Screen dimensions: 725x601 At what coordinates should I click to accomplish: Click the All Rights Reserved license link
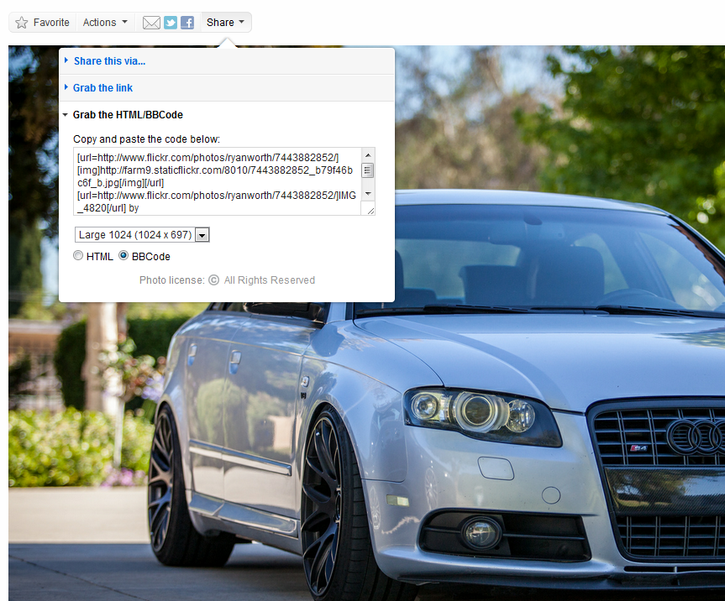pos(269,280)
